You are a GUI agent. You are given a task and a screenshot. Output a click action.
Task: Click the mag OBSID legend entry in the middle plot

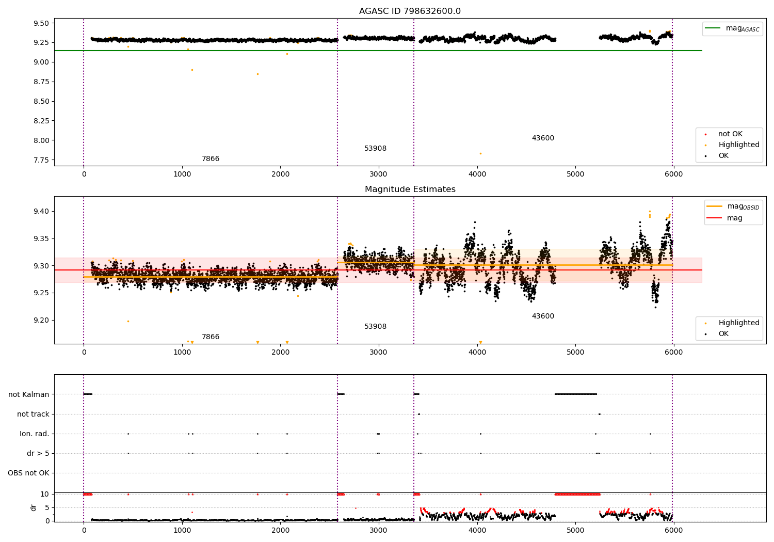pyautogui.click(x=733, y=206)
